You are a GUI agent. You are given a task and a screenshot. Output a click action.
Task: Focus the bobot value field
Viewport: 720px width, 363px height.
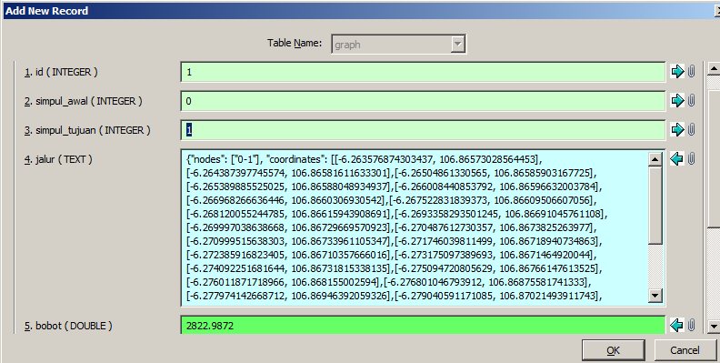pos(423,326)
